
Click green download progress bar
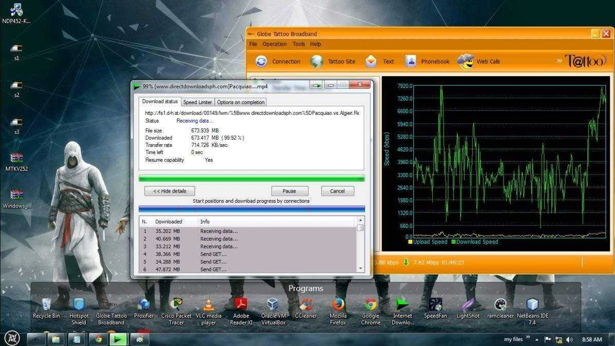[x=252, y=179]
